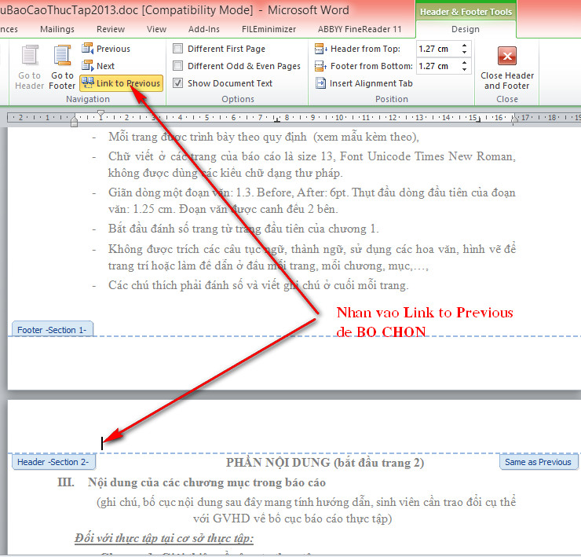This screenshot has width=581, height=557.
Task: Open the ABBYY FineReader 11 tab
Action: pos(360,29)
